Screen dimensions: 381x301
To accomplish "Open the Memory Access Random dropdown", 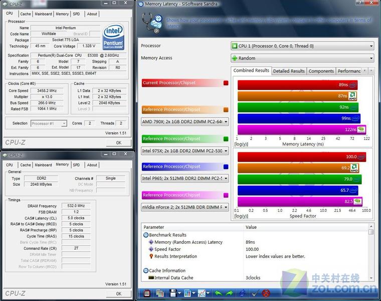I will (x=302, y=58).
